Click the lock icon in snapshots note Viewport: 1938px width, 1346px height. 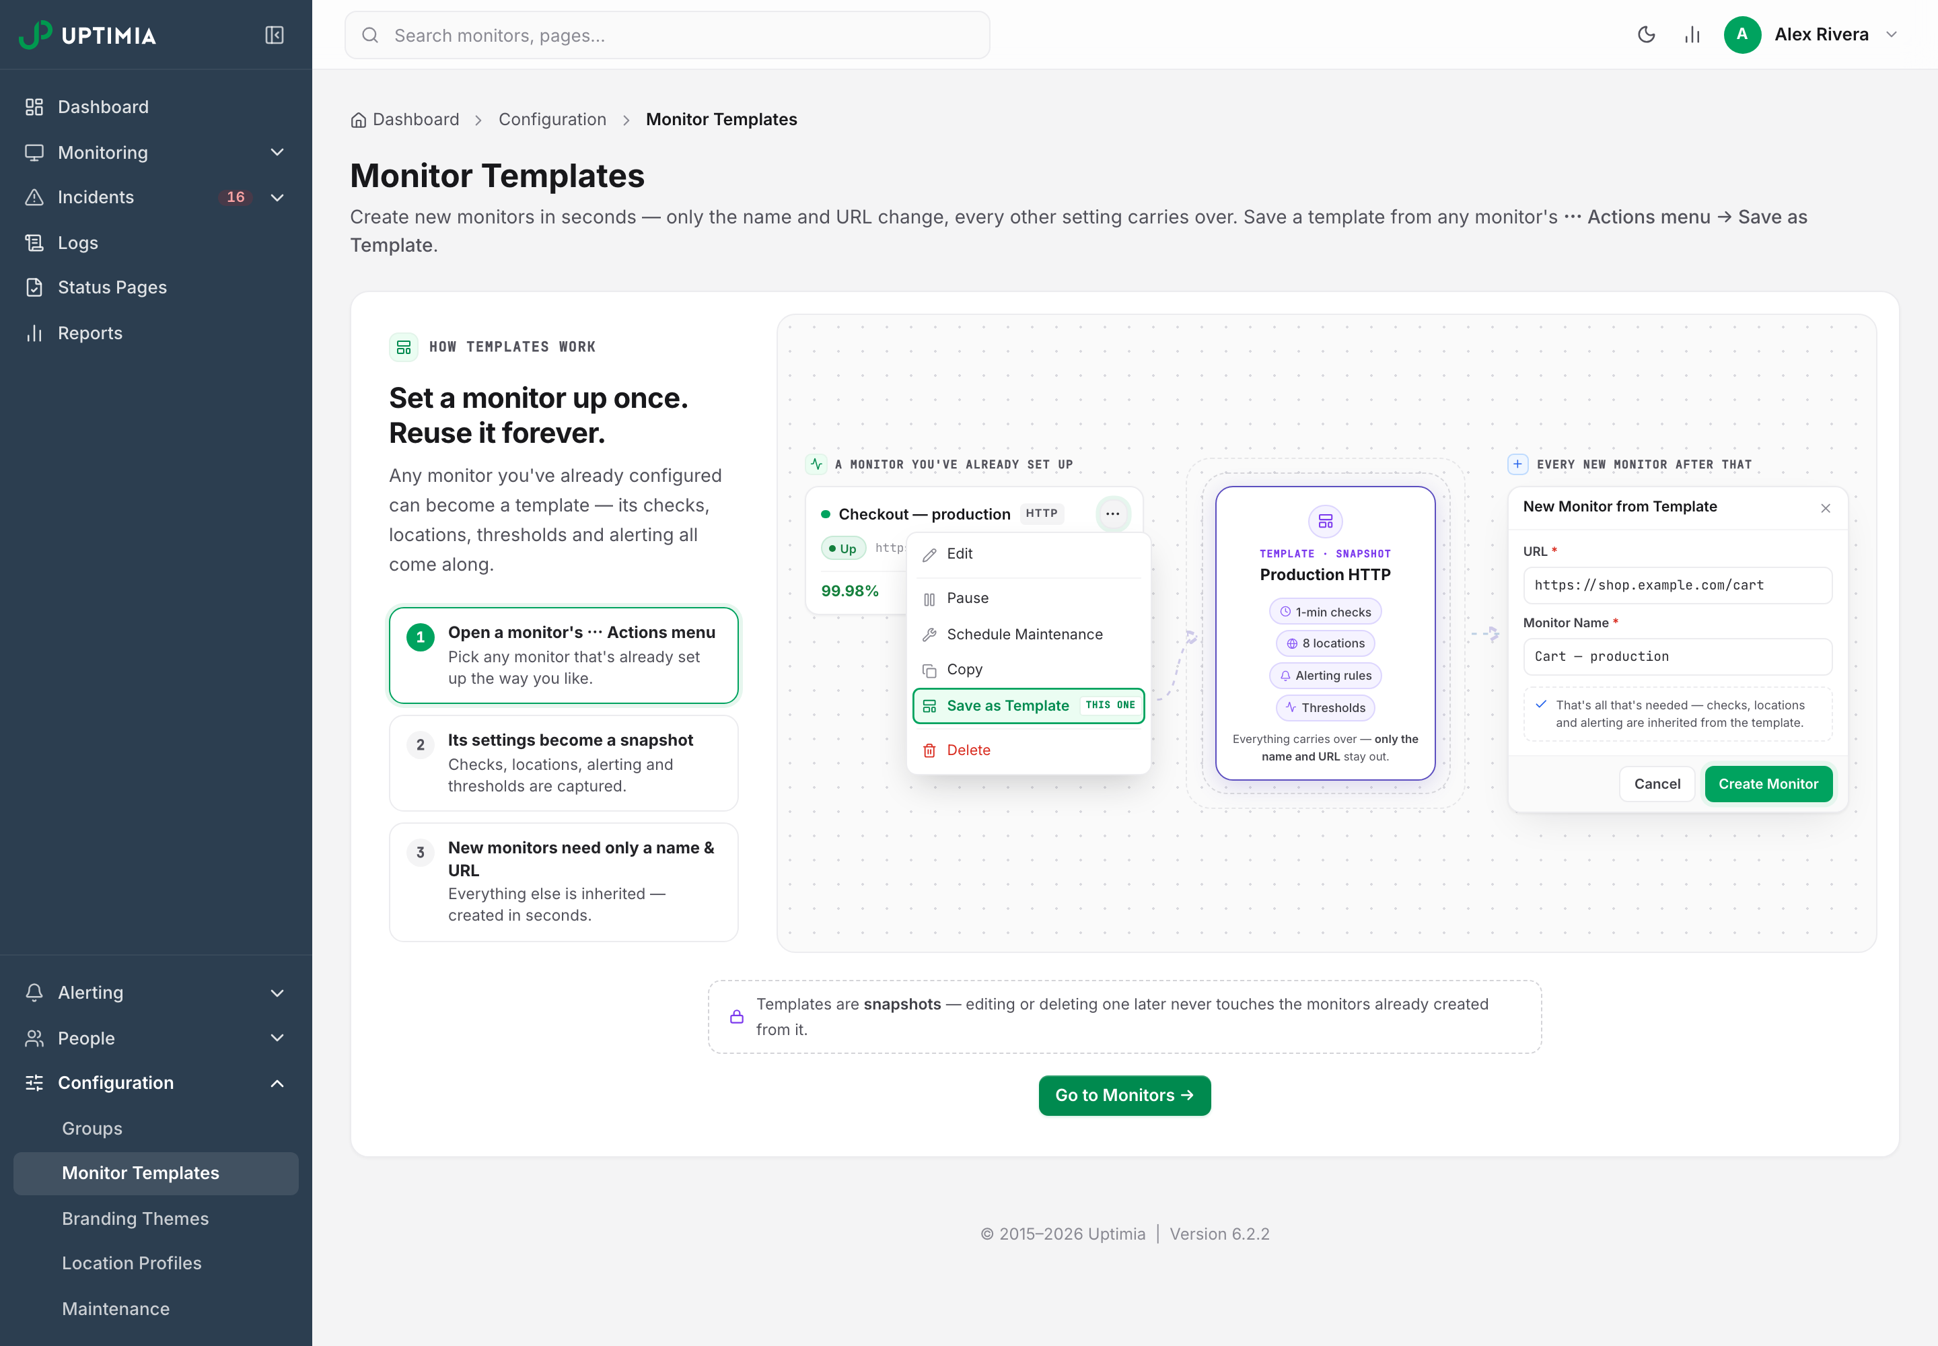736,1016
